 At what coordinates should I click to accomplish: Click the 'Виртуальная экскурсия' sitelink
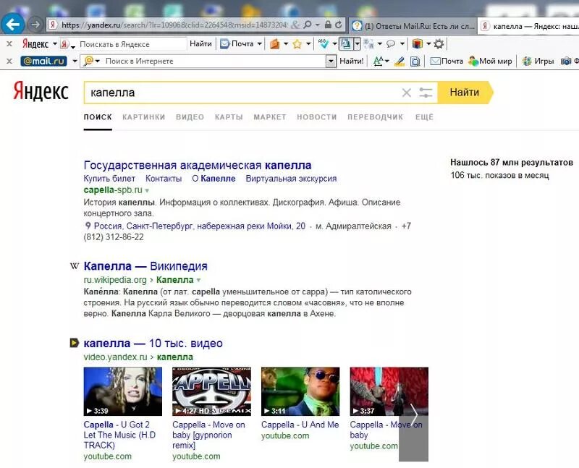(x=292, y=179)
